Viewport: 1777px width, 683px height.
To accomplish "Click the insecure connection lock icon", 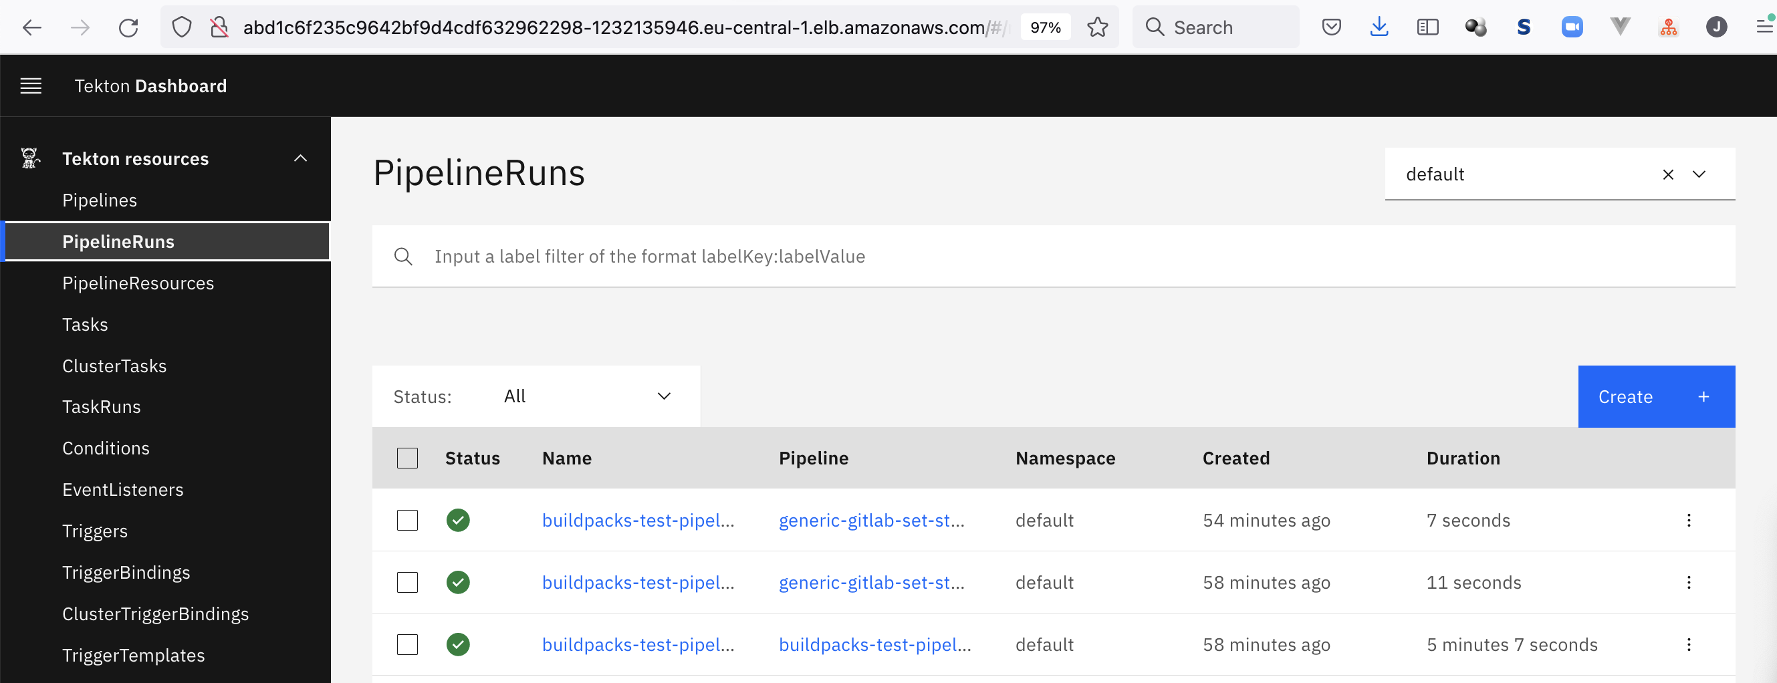I will [x=219, y=27].
